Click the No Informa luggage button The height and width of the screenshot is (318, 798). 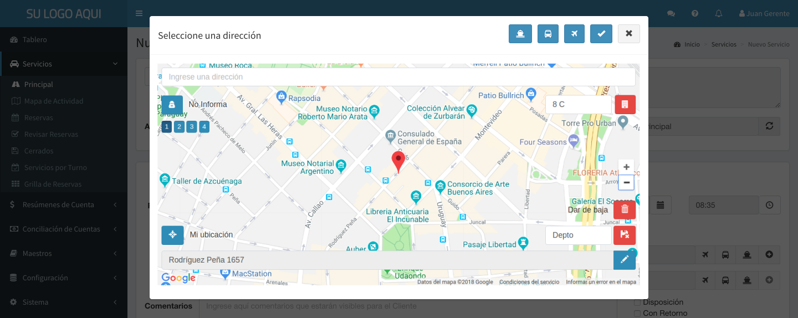172,104
